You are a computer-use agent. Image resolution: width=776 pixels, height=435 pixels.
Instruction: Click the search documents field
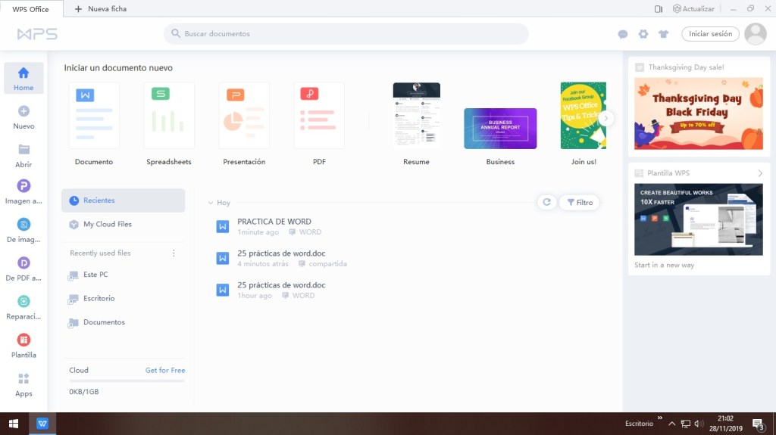click(346, 34)
